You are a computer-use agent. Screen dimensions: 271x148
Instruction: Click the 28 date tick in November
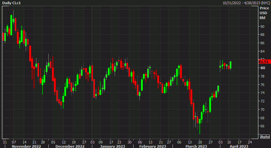43,142
